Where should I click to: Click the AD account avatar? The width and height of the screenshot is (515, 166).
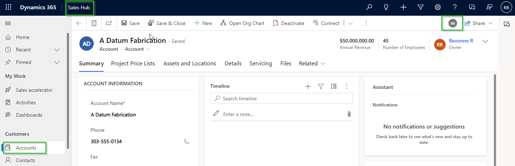coord(87,44)
